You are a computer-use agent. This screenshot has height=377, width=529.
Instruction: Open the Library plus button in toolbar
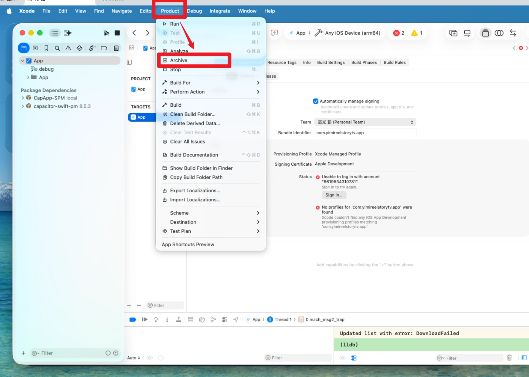click(x=453, y=33)
